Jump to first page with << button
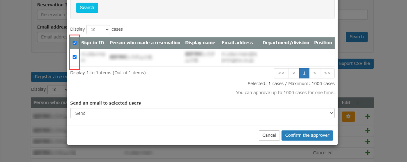This screenshot has height=162, width=407. 281,73
